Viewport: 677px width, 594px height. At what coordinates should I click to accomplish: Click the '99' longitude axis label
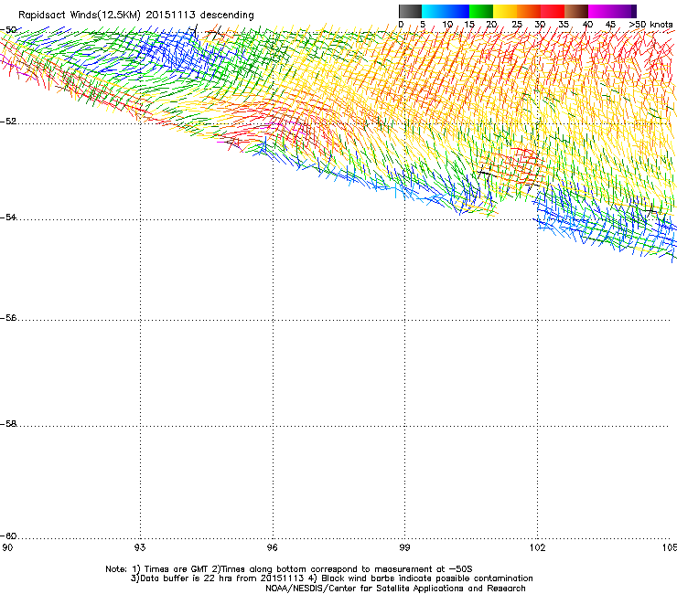(x=404, y=547)
